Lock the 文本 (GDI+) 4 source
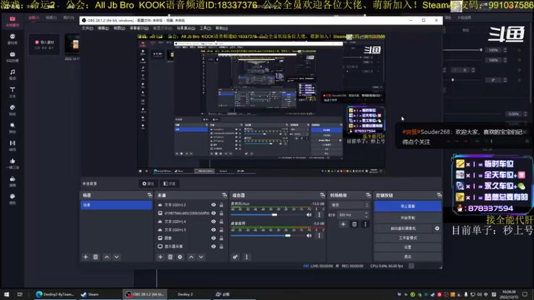The image size is (534, 300). [x=222, y=221]
